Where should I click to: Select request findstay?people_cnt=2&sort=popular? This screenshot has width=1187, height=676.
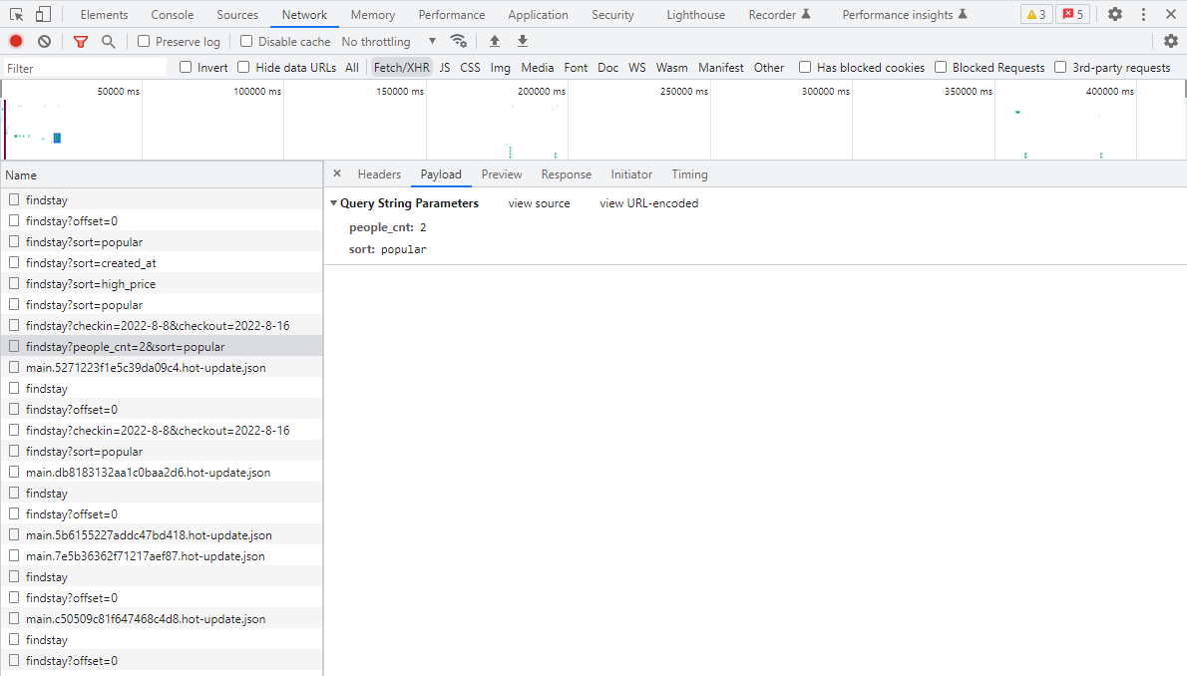pos(162,347)
